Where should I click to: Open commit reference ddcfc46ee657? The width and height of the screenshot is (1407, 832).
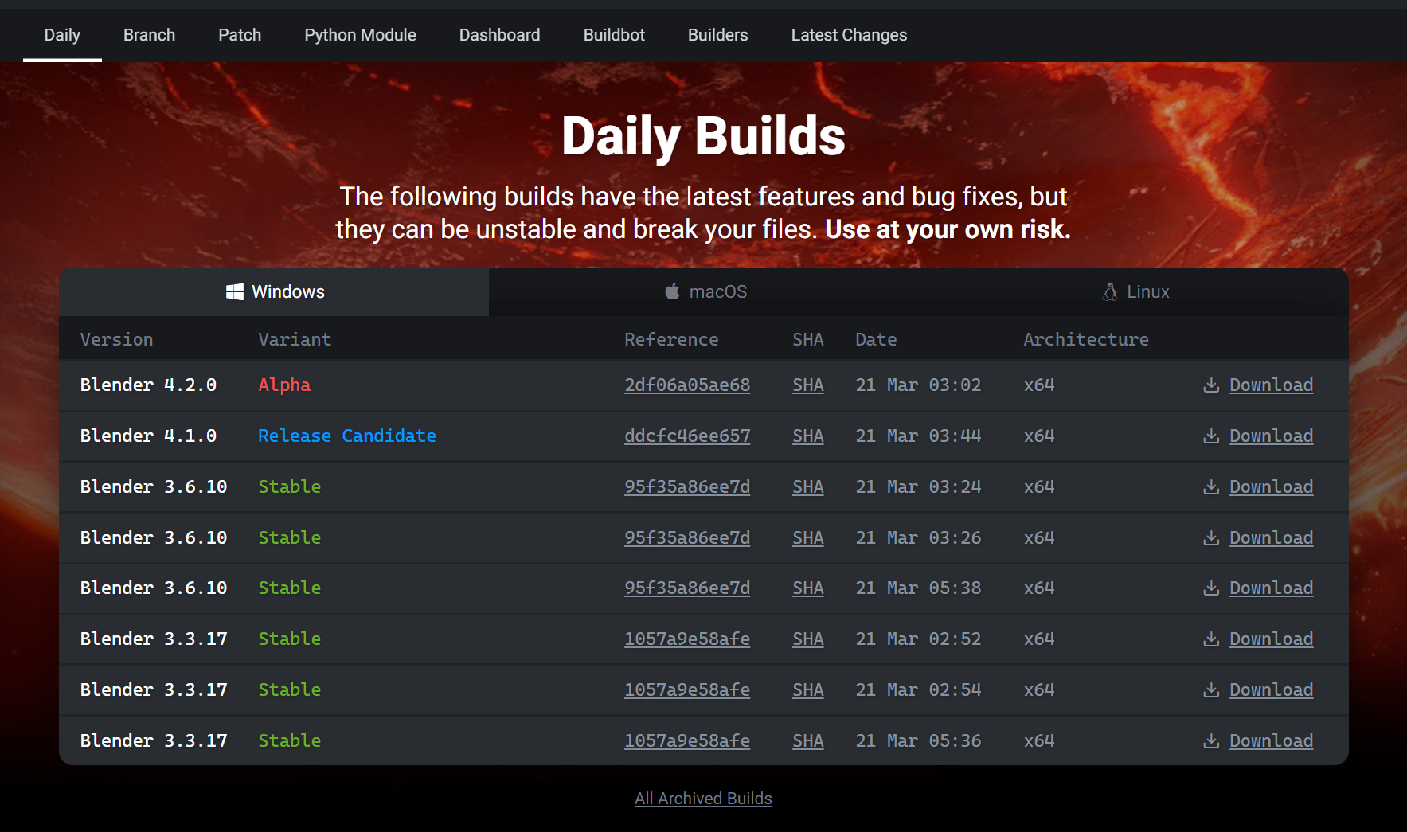tap(687, 436)
